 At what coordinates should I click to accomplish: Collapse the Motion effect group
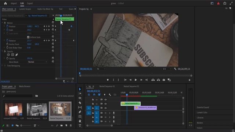click(3, 23)
